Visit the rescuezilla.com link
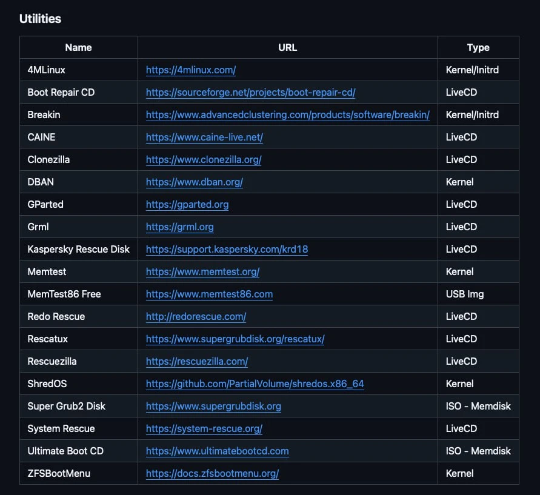Viewport: 540px width, 495px height. [x=196, y=362]
